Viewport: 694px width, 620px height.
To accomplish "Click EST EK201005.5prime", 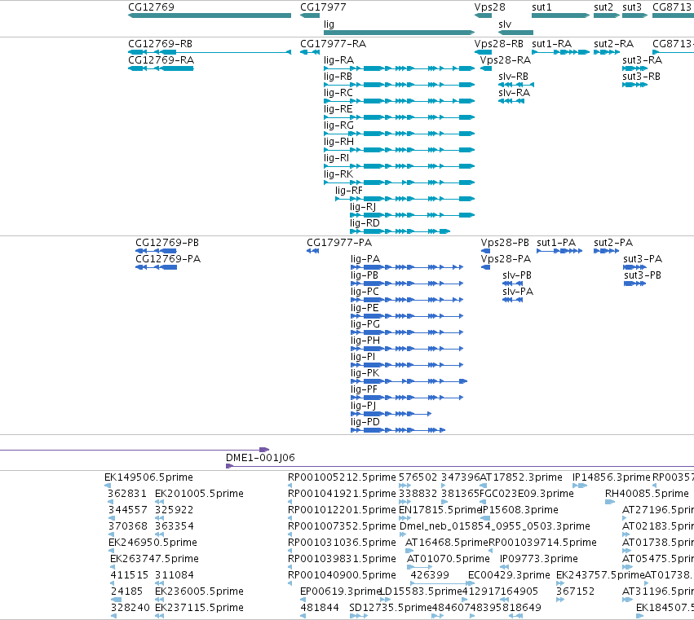I will 199,494.
